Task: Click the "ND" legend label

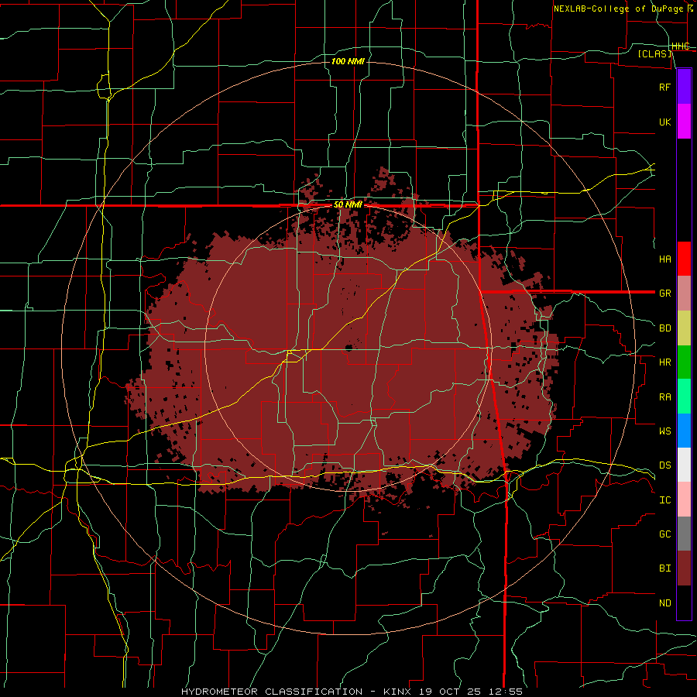Action: point(664,603)
